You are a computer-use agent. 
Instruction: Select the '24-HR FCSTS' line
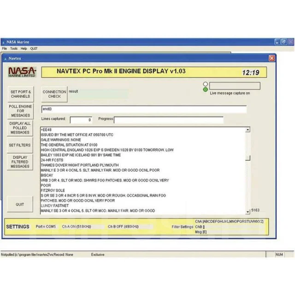52,160
